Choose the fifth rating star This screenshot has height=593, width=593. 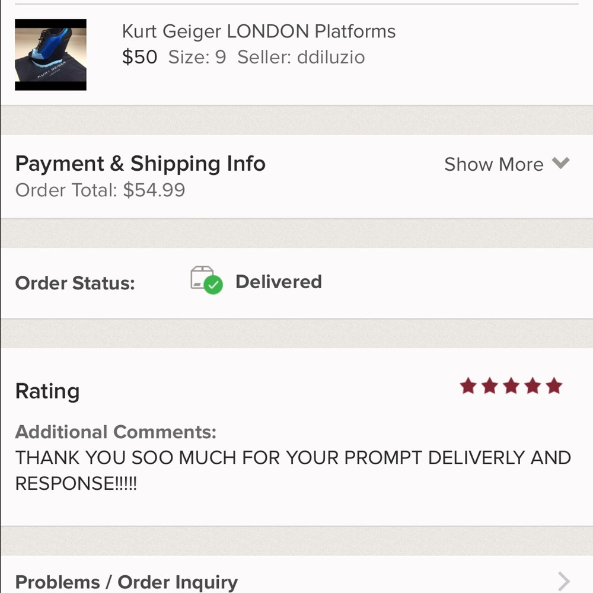(x=554, y=387)
